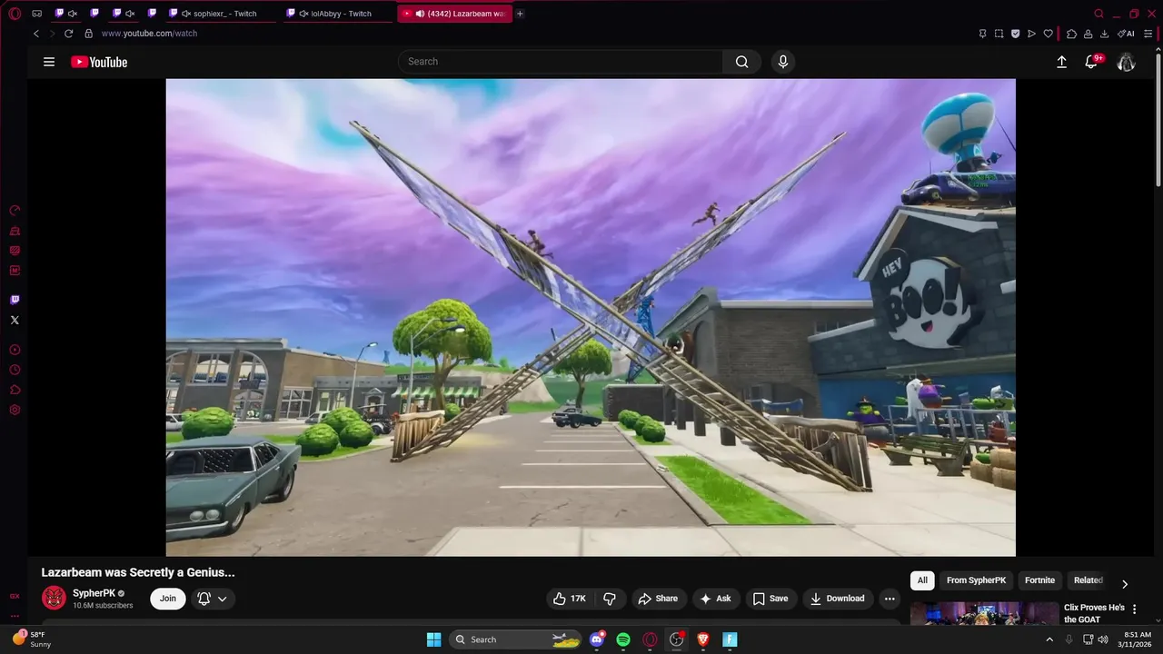Open the YouTube hamburger guide menu
The image size is (1163, 654).
click(x=49, y=62)
